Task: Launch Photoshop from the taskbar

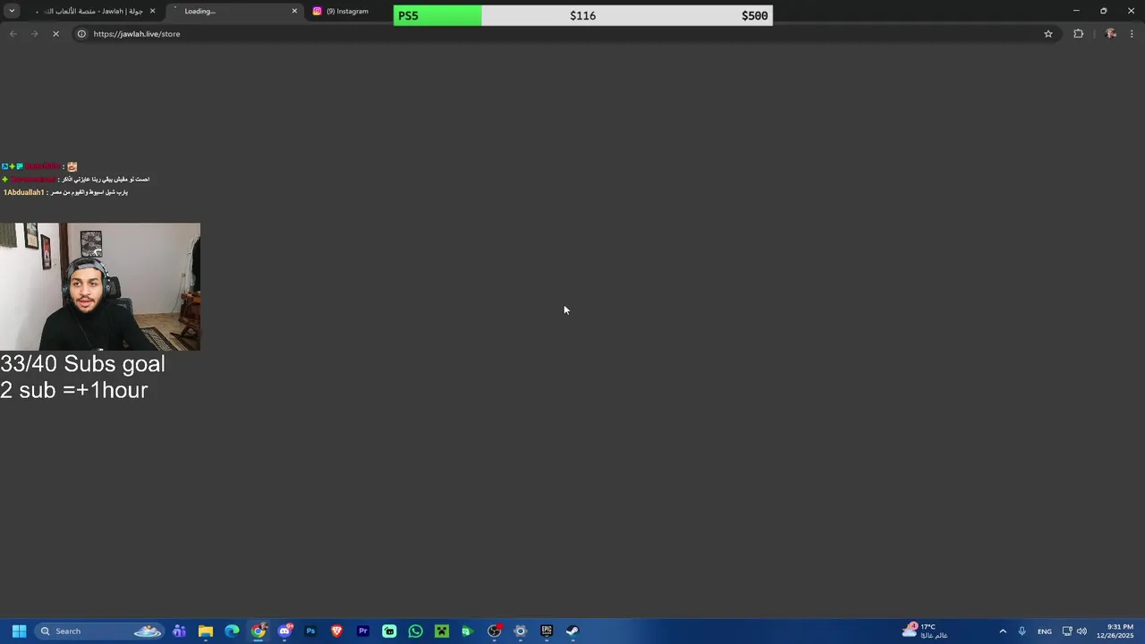Action: (x=310, y=631)
